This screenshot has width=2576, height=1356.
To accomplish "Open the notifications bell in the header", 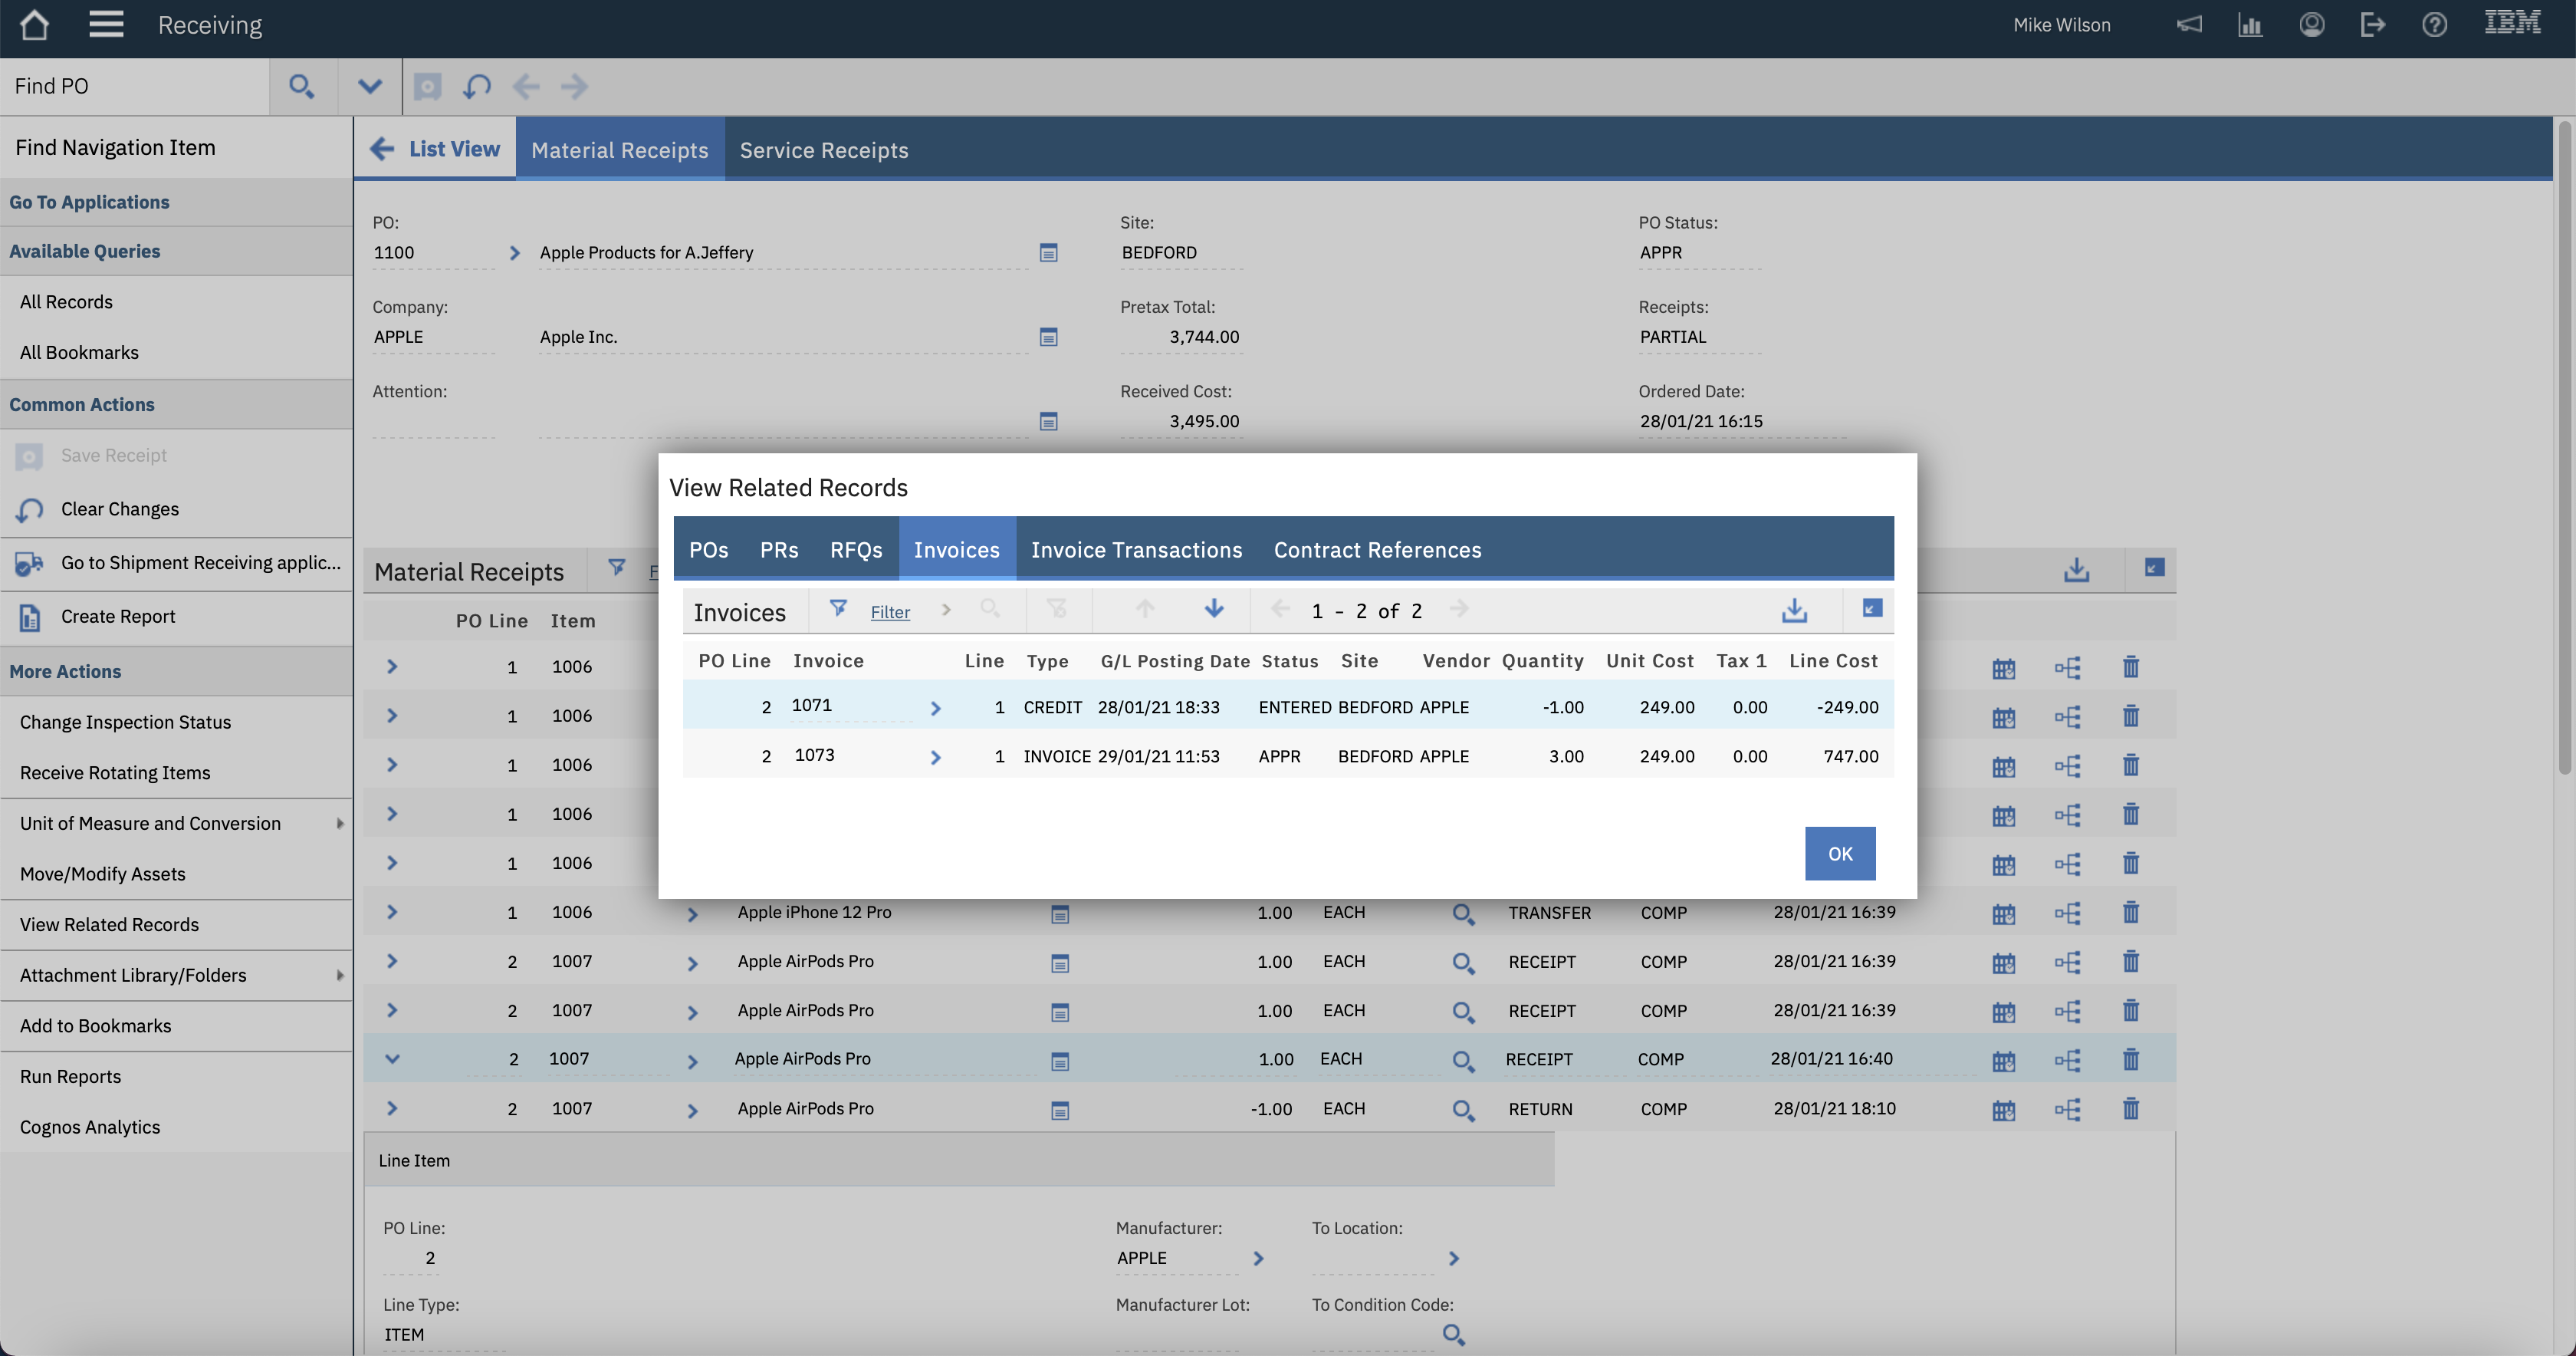I will (x=2189, y=24).
